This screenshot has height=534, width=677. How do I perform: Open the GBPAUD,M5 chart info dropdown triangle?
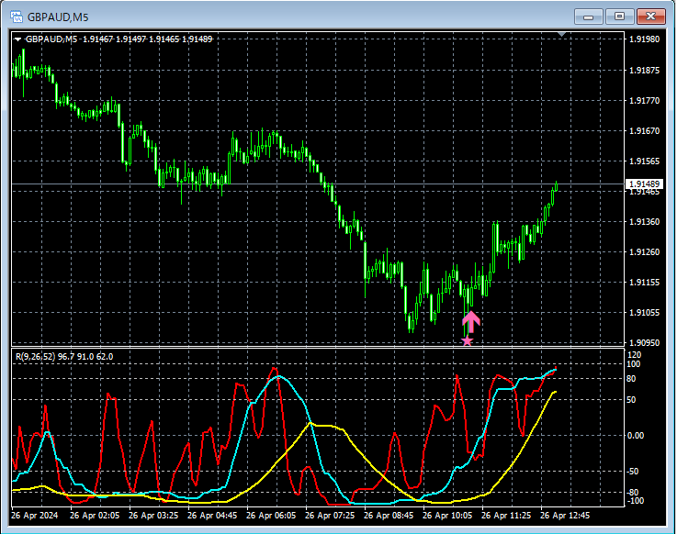coord(17,39)
